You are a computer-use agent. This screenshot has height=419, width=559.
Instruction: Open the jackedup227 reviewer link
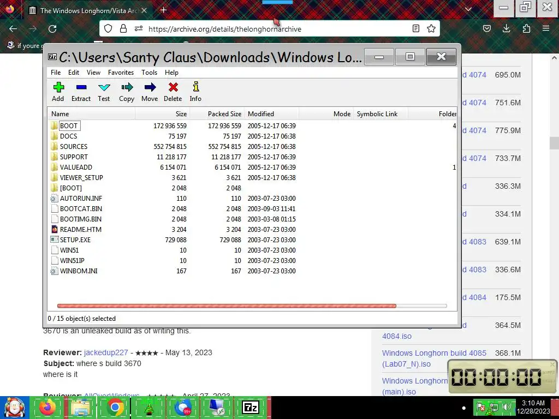click(x=106, y=353)
